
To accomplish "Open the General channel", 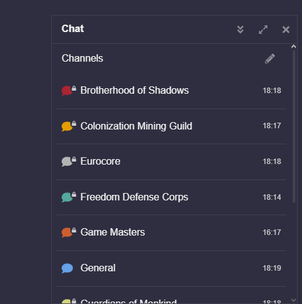I will (x=171, y=268).
